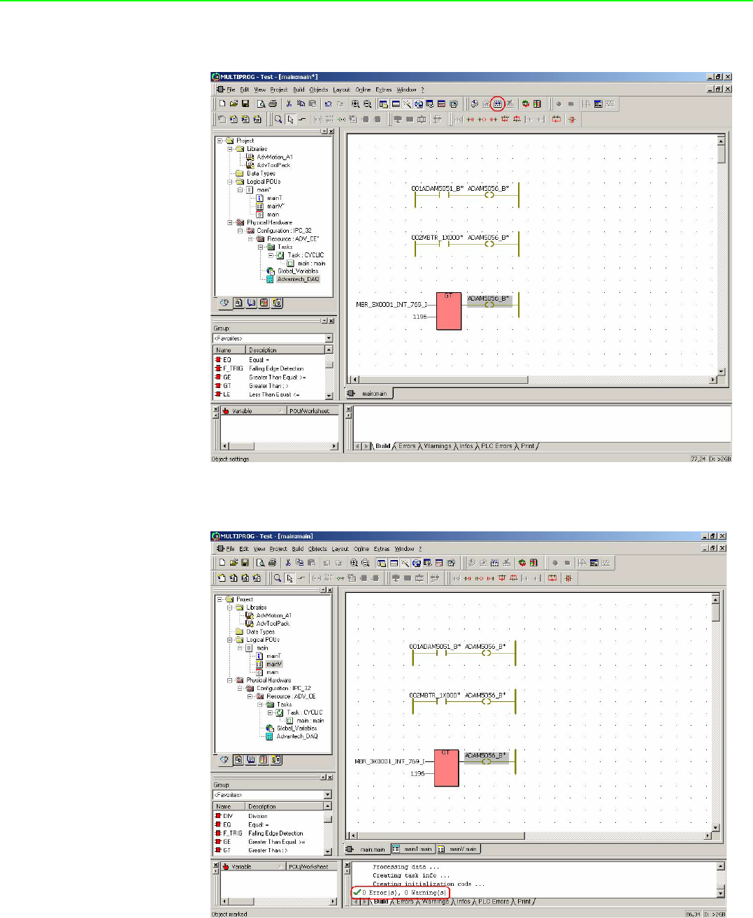Collapse the Libraries folder in the upper tree
Viewport: 753px width, 918px height.
229,149
